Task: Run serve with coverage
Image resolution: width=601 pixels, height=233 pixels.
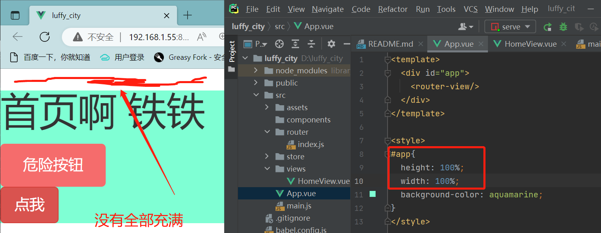Action: click(x=579, y=27)
